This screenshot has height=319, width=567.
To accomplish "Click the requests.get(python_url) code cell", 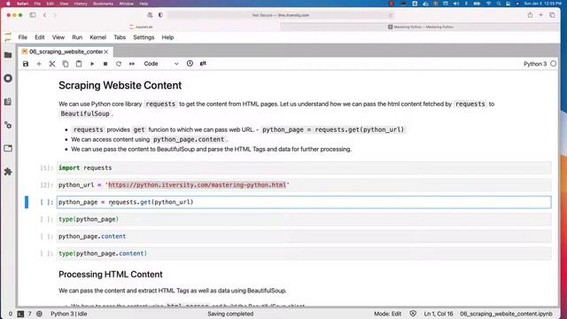I will point(304,202).
